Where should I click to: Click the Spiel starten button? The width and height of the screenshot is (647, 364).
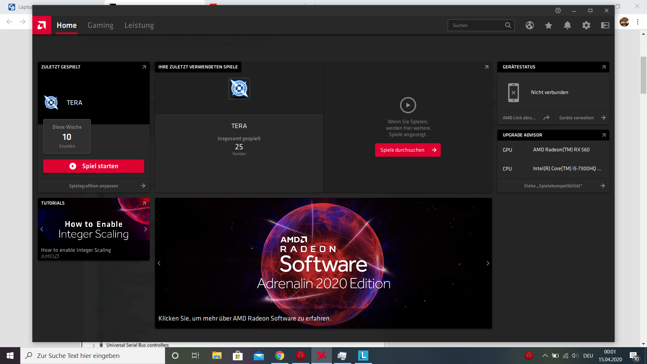[x=93, y=166]
